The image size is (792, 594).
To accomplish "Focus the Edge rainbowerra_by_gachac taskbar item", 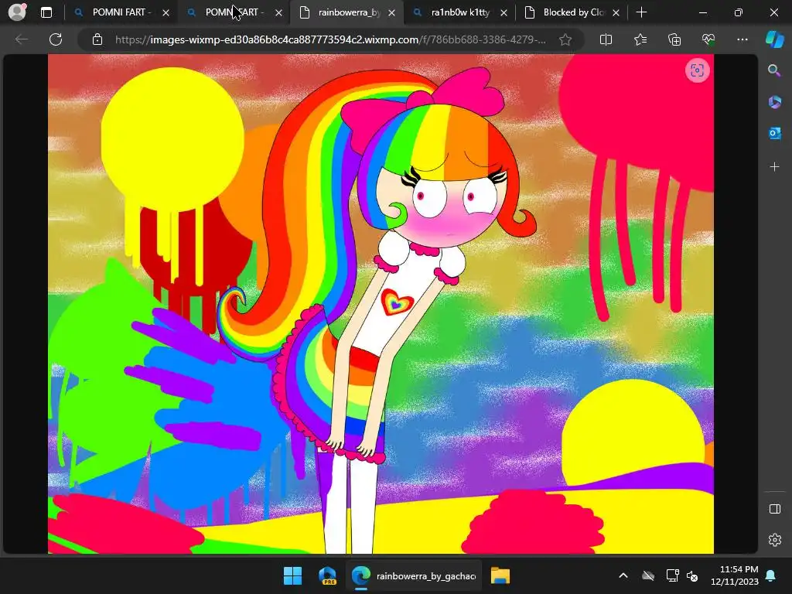I will tap(414, 575).
